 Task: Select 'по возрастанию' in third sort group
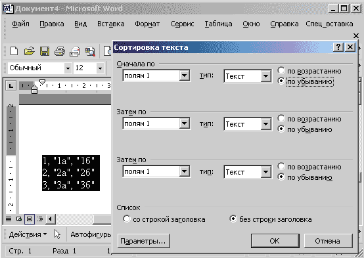[281, 166]
